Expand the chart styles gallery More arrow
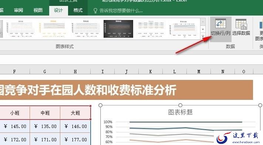Viewport: 263px width, 145px height. [x=203, y=36]
